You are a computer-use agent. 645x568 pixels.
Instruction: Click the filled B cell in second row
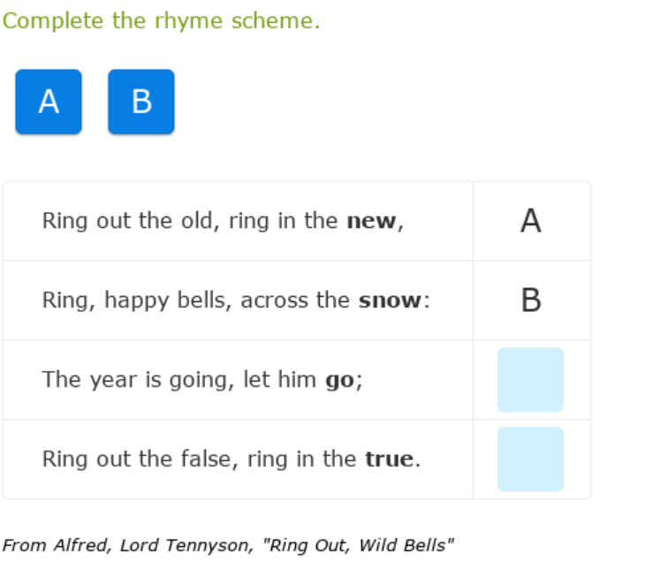(x=530, y=300)
